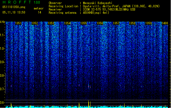
Task: Click the meteor echo just before 1351
Action: [x=11, y=86]
